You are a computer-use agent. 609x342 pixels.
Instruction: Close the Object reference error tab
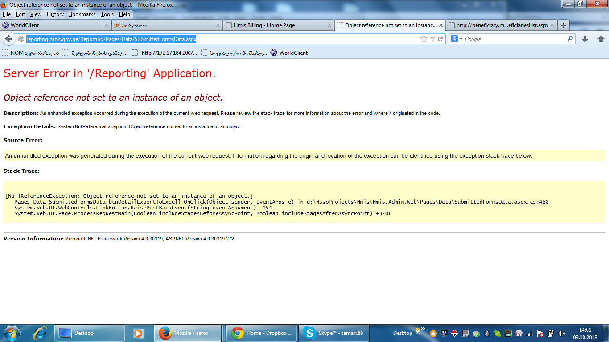point(441,25)
